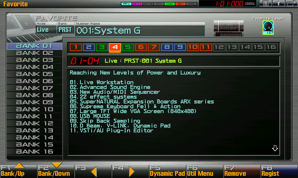
Task: Select favorite slot 8
Action: coord(167,47)
